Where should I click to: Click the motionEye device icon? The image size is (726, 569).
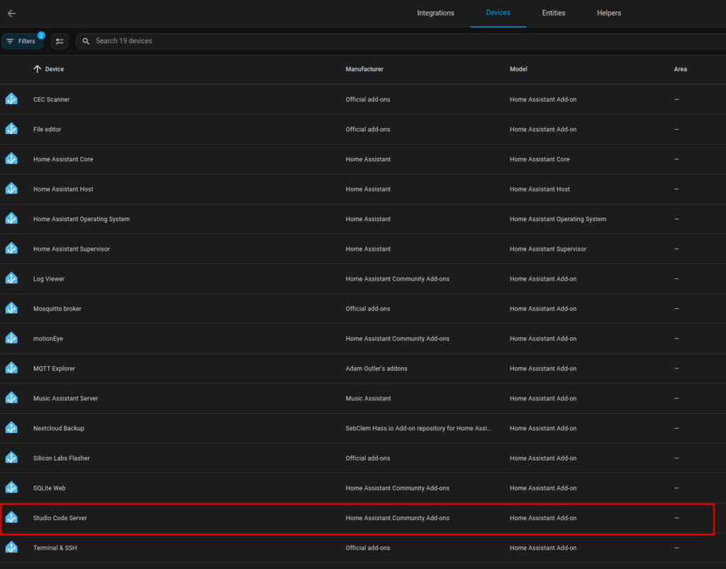click(x=11, y=339)
